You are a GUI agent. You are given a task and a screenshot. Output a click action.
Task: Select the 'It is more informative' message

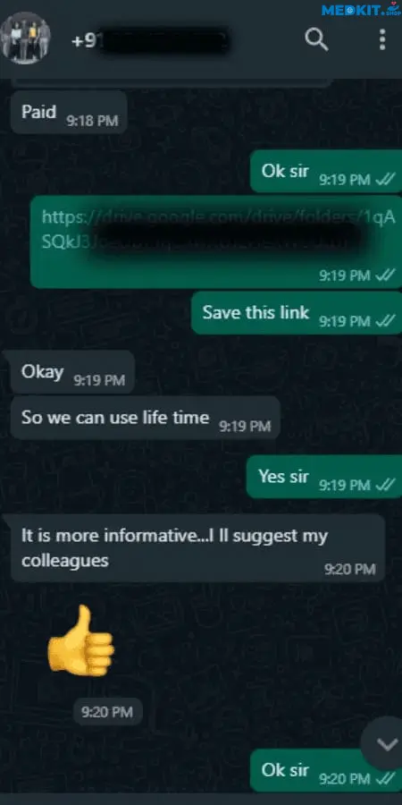pyautogui.click(x=197, y=547)
